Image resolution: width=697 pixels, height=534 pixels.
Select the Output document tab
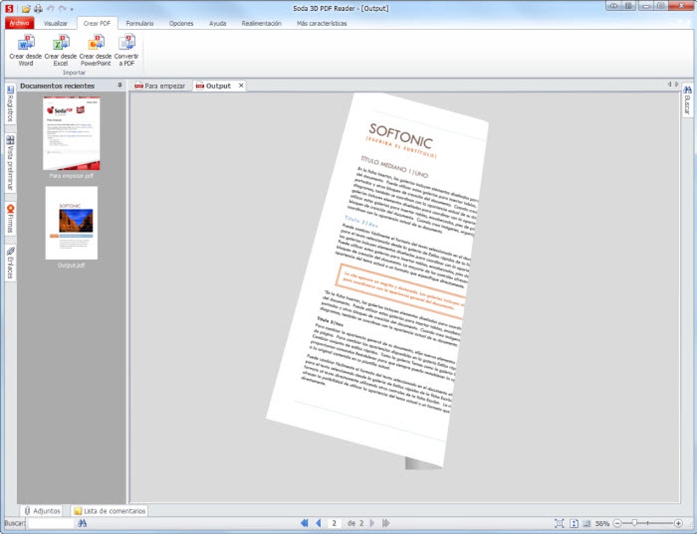click(214, 86)
